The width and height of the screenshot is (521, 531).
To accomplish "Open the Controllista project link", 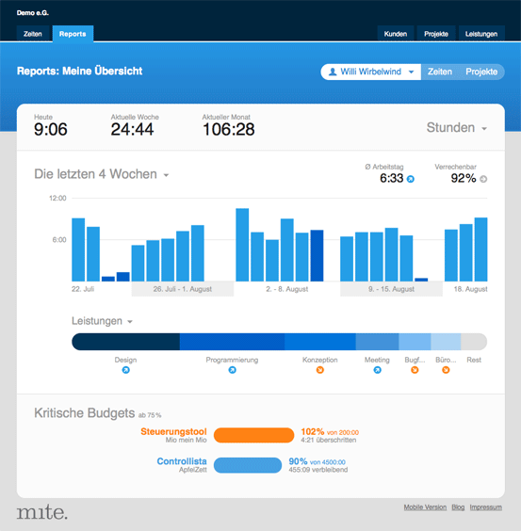I will point(182,461).
